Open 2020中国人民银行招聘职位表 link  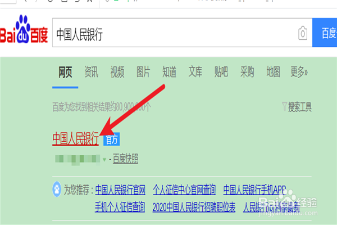[x=194, y=207]
